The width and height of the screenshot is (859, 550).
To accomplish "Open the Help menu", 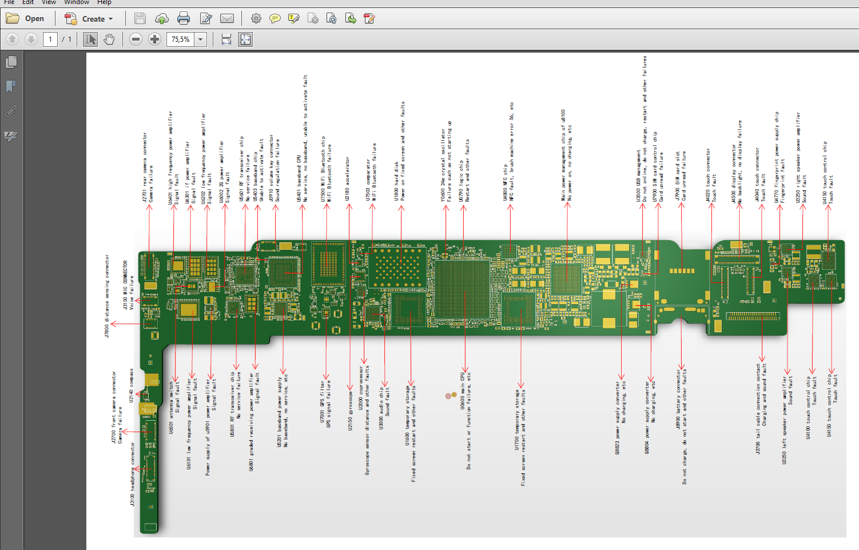I will (104, 2).
